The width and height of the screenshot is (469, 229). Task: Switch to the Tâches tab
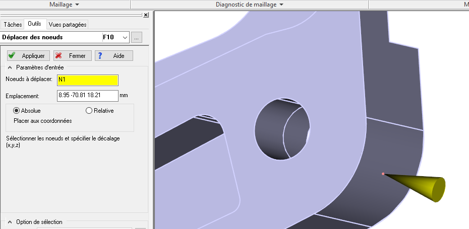point(13,24)
